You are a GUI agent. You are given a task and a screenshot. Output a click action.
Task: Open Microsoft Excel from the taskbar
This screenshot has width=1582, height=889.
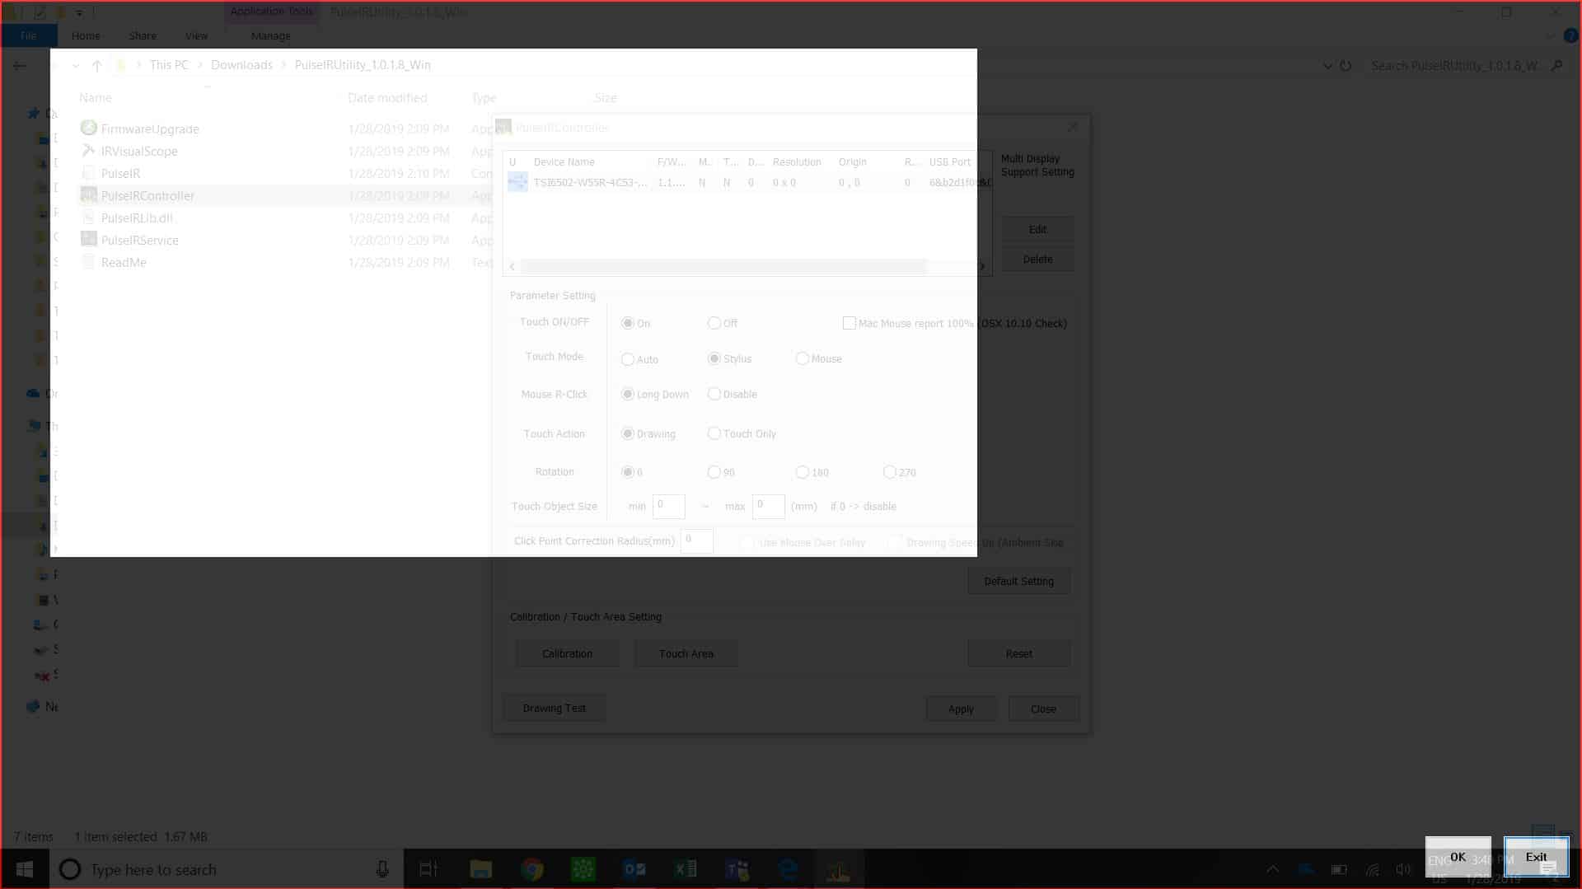pyautogui.click(x=685, y=868)
